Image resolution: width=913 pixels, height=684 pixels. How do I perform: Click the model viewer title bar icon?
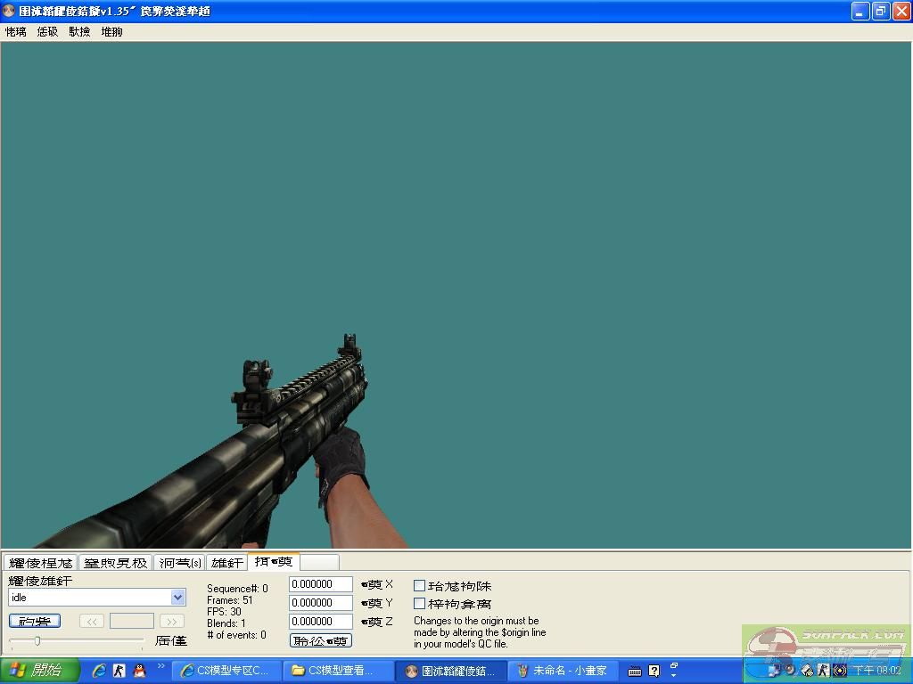(9, 12)
